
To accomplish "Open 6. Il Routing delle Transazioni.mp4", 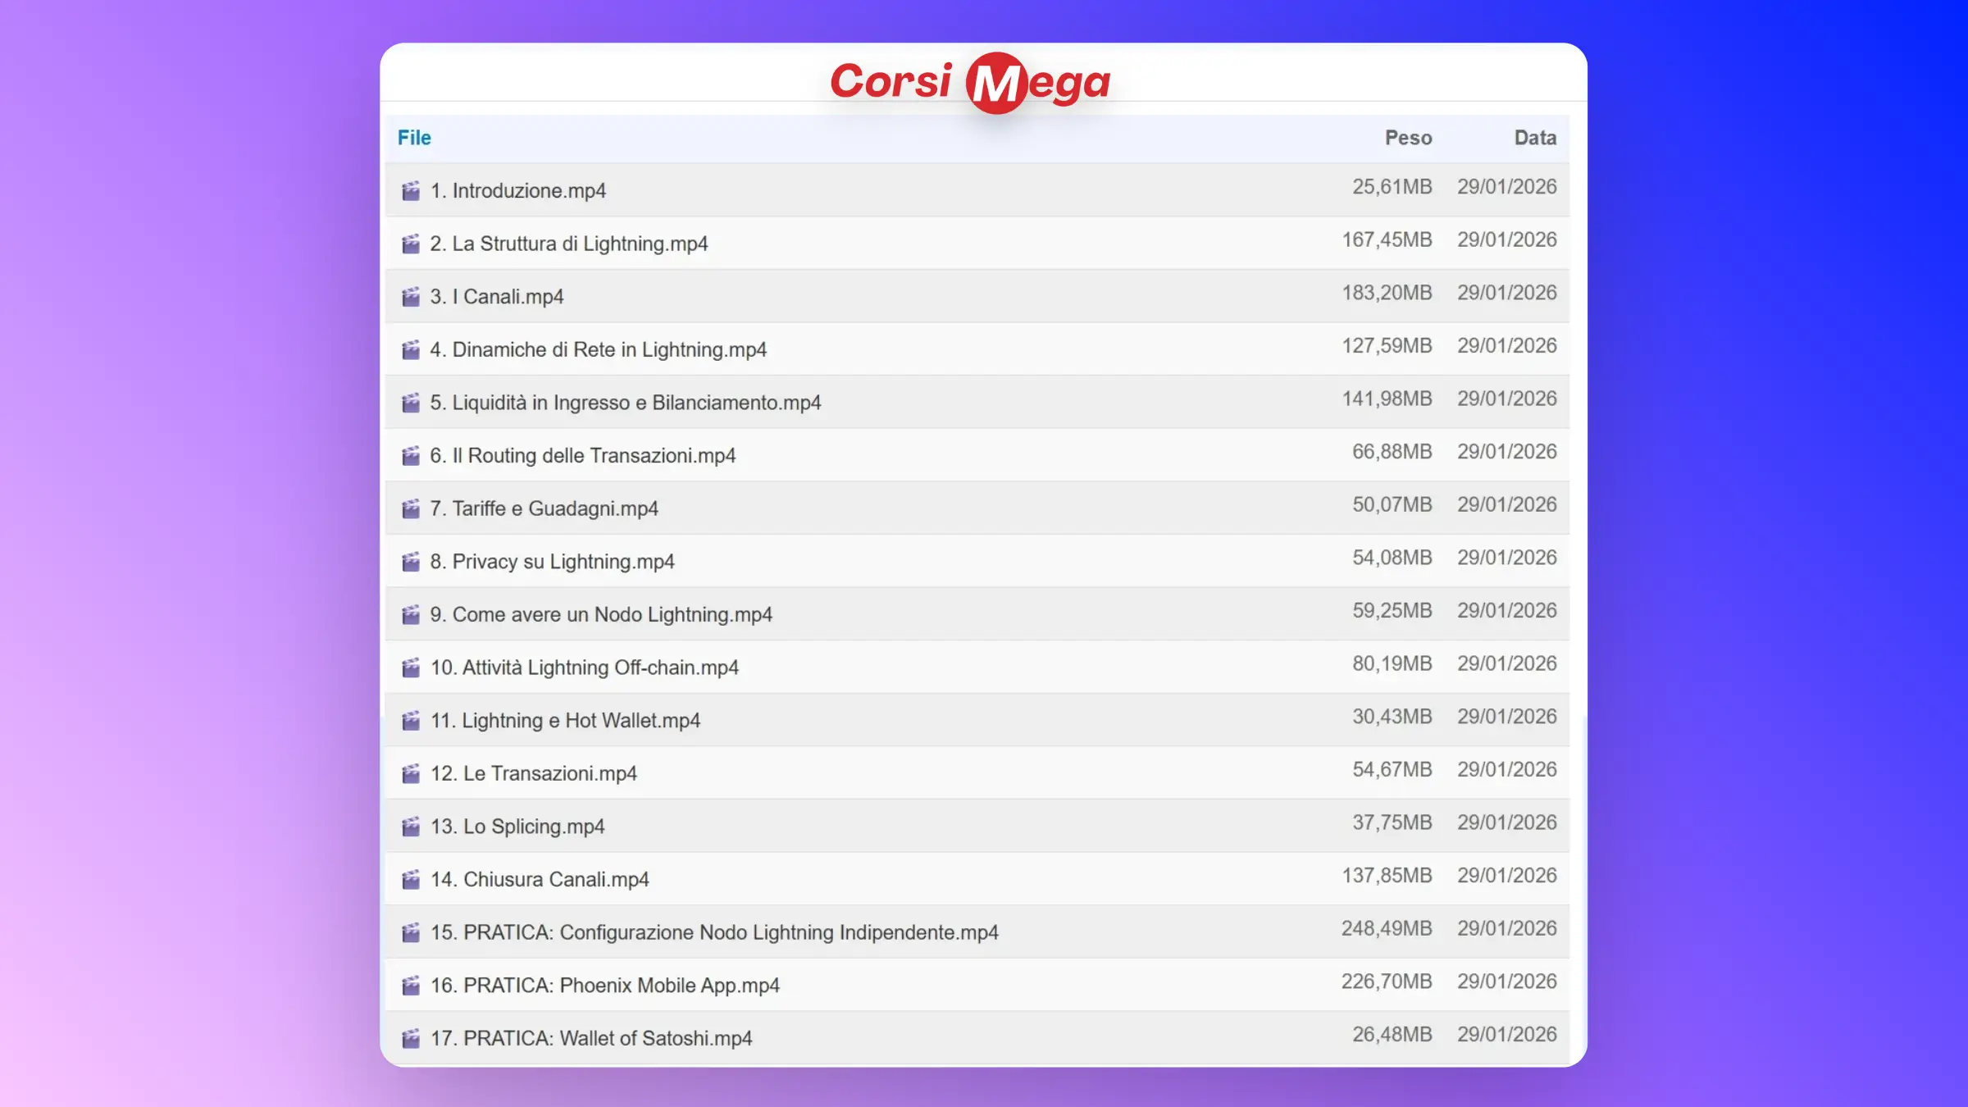I will pos(582,456).
